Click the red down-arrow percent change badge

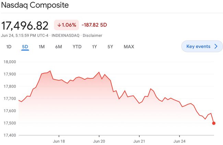tap(67, 25)
